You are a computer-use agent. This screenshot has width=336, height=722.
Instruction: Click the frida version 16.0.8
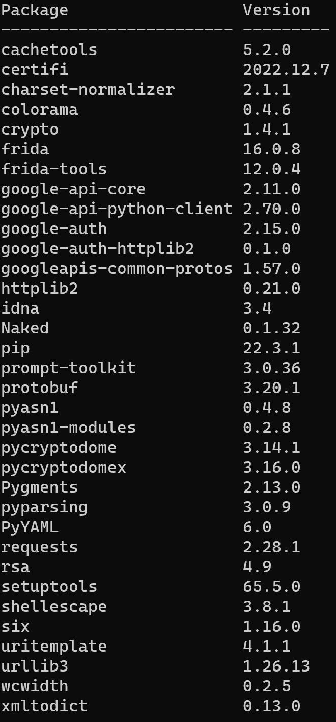272,149
